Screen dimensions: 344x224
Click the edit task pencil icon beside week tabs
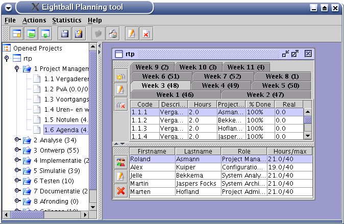point(121,90)
